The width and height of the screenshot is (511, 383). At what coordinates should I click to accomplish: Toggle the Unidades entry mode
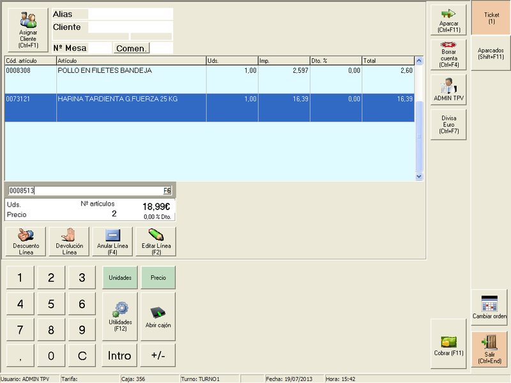point(120,278)
